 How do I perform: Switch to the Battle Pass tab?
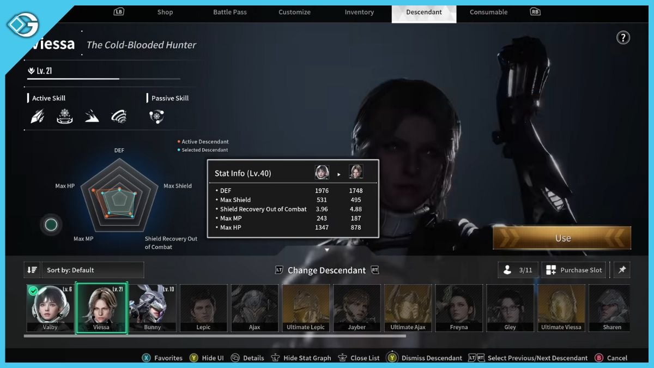pyautogui.click(x=230, y=12)
